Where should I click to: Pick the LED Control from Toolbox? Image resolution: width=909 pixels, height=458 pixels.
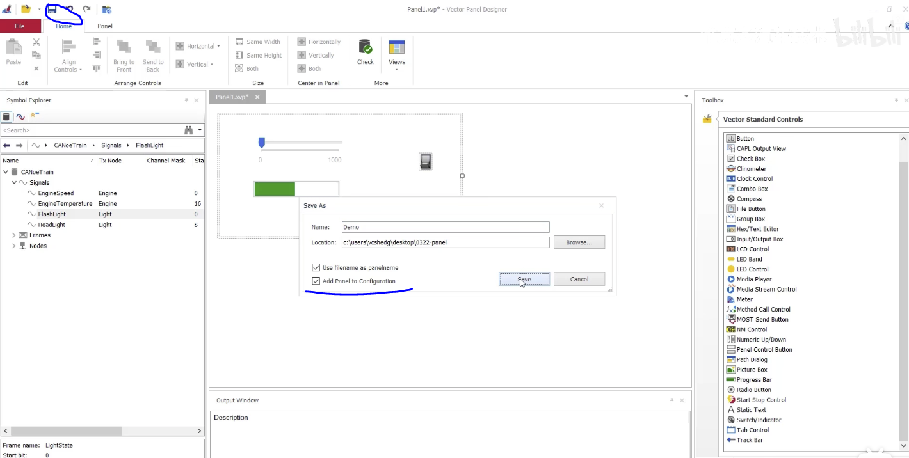click(x=748, y=269)
